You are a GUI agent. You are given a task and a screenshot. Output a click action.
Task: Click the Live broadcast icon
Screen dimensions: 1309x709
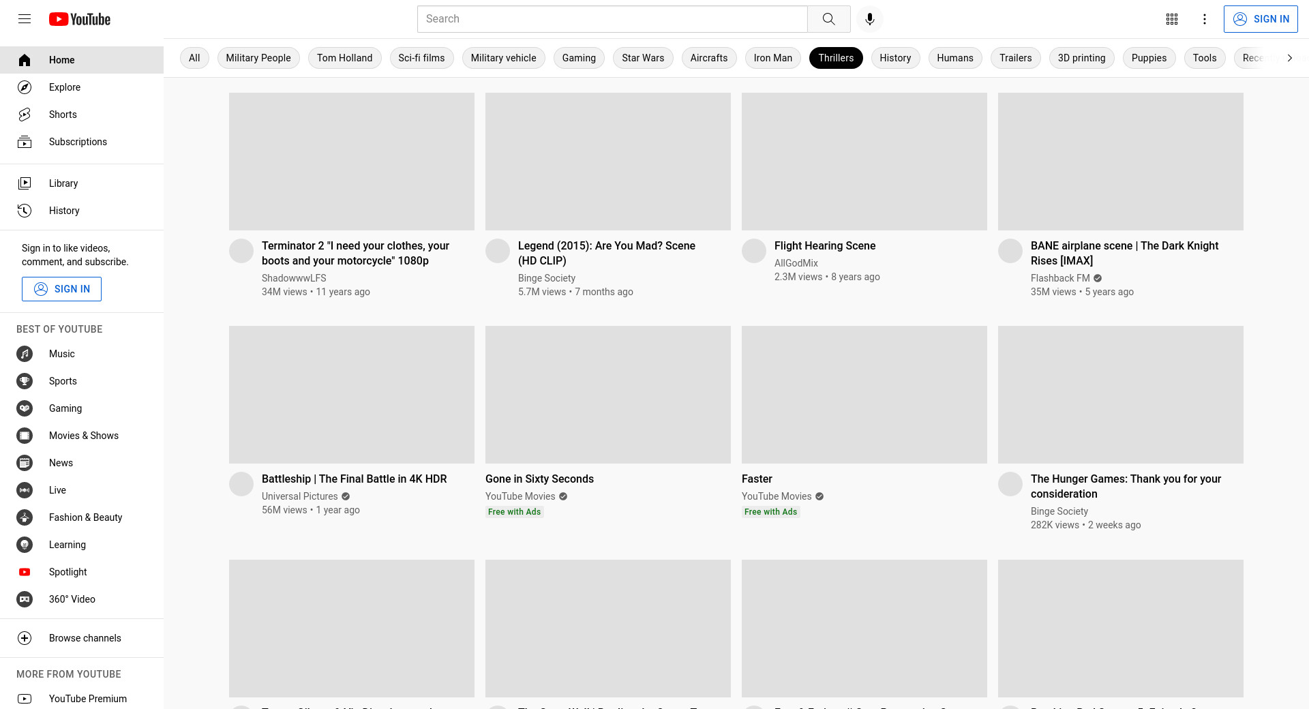tap(25, 490)
